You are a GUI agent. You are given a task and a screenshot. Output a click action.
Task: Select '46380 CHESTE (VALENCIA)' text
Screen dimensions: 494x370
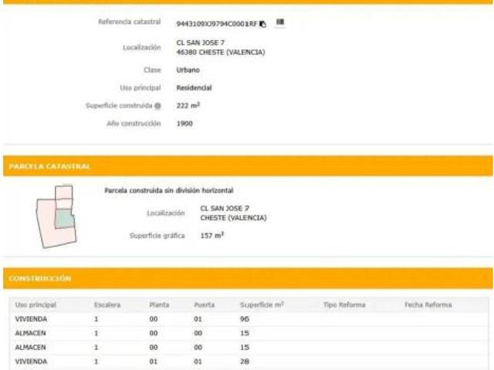coord(221,52)
